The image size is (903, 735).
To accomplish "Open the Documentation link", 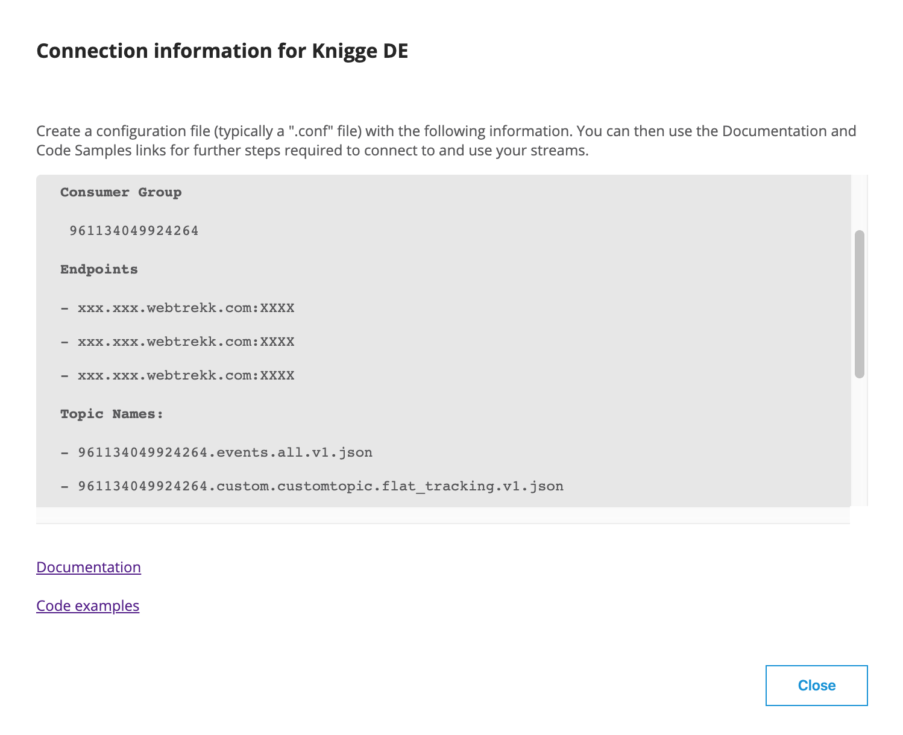I will pyautogui.click(x=89, y=568).
